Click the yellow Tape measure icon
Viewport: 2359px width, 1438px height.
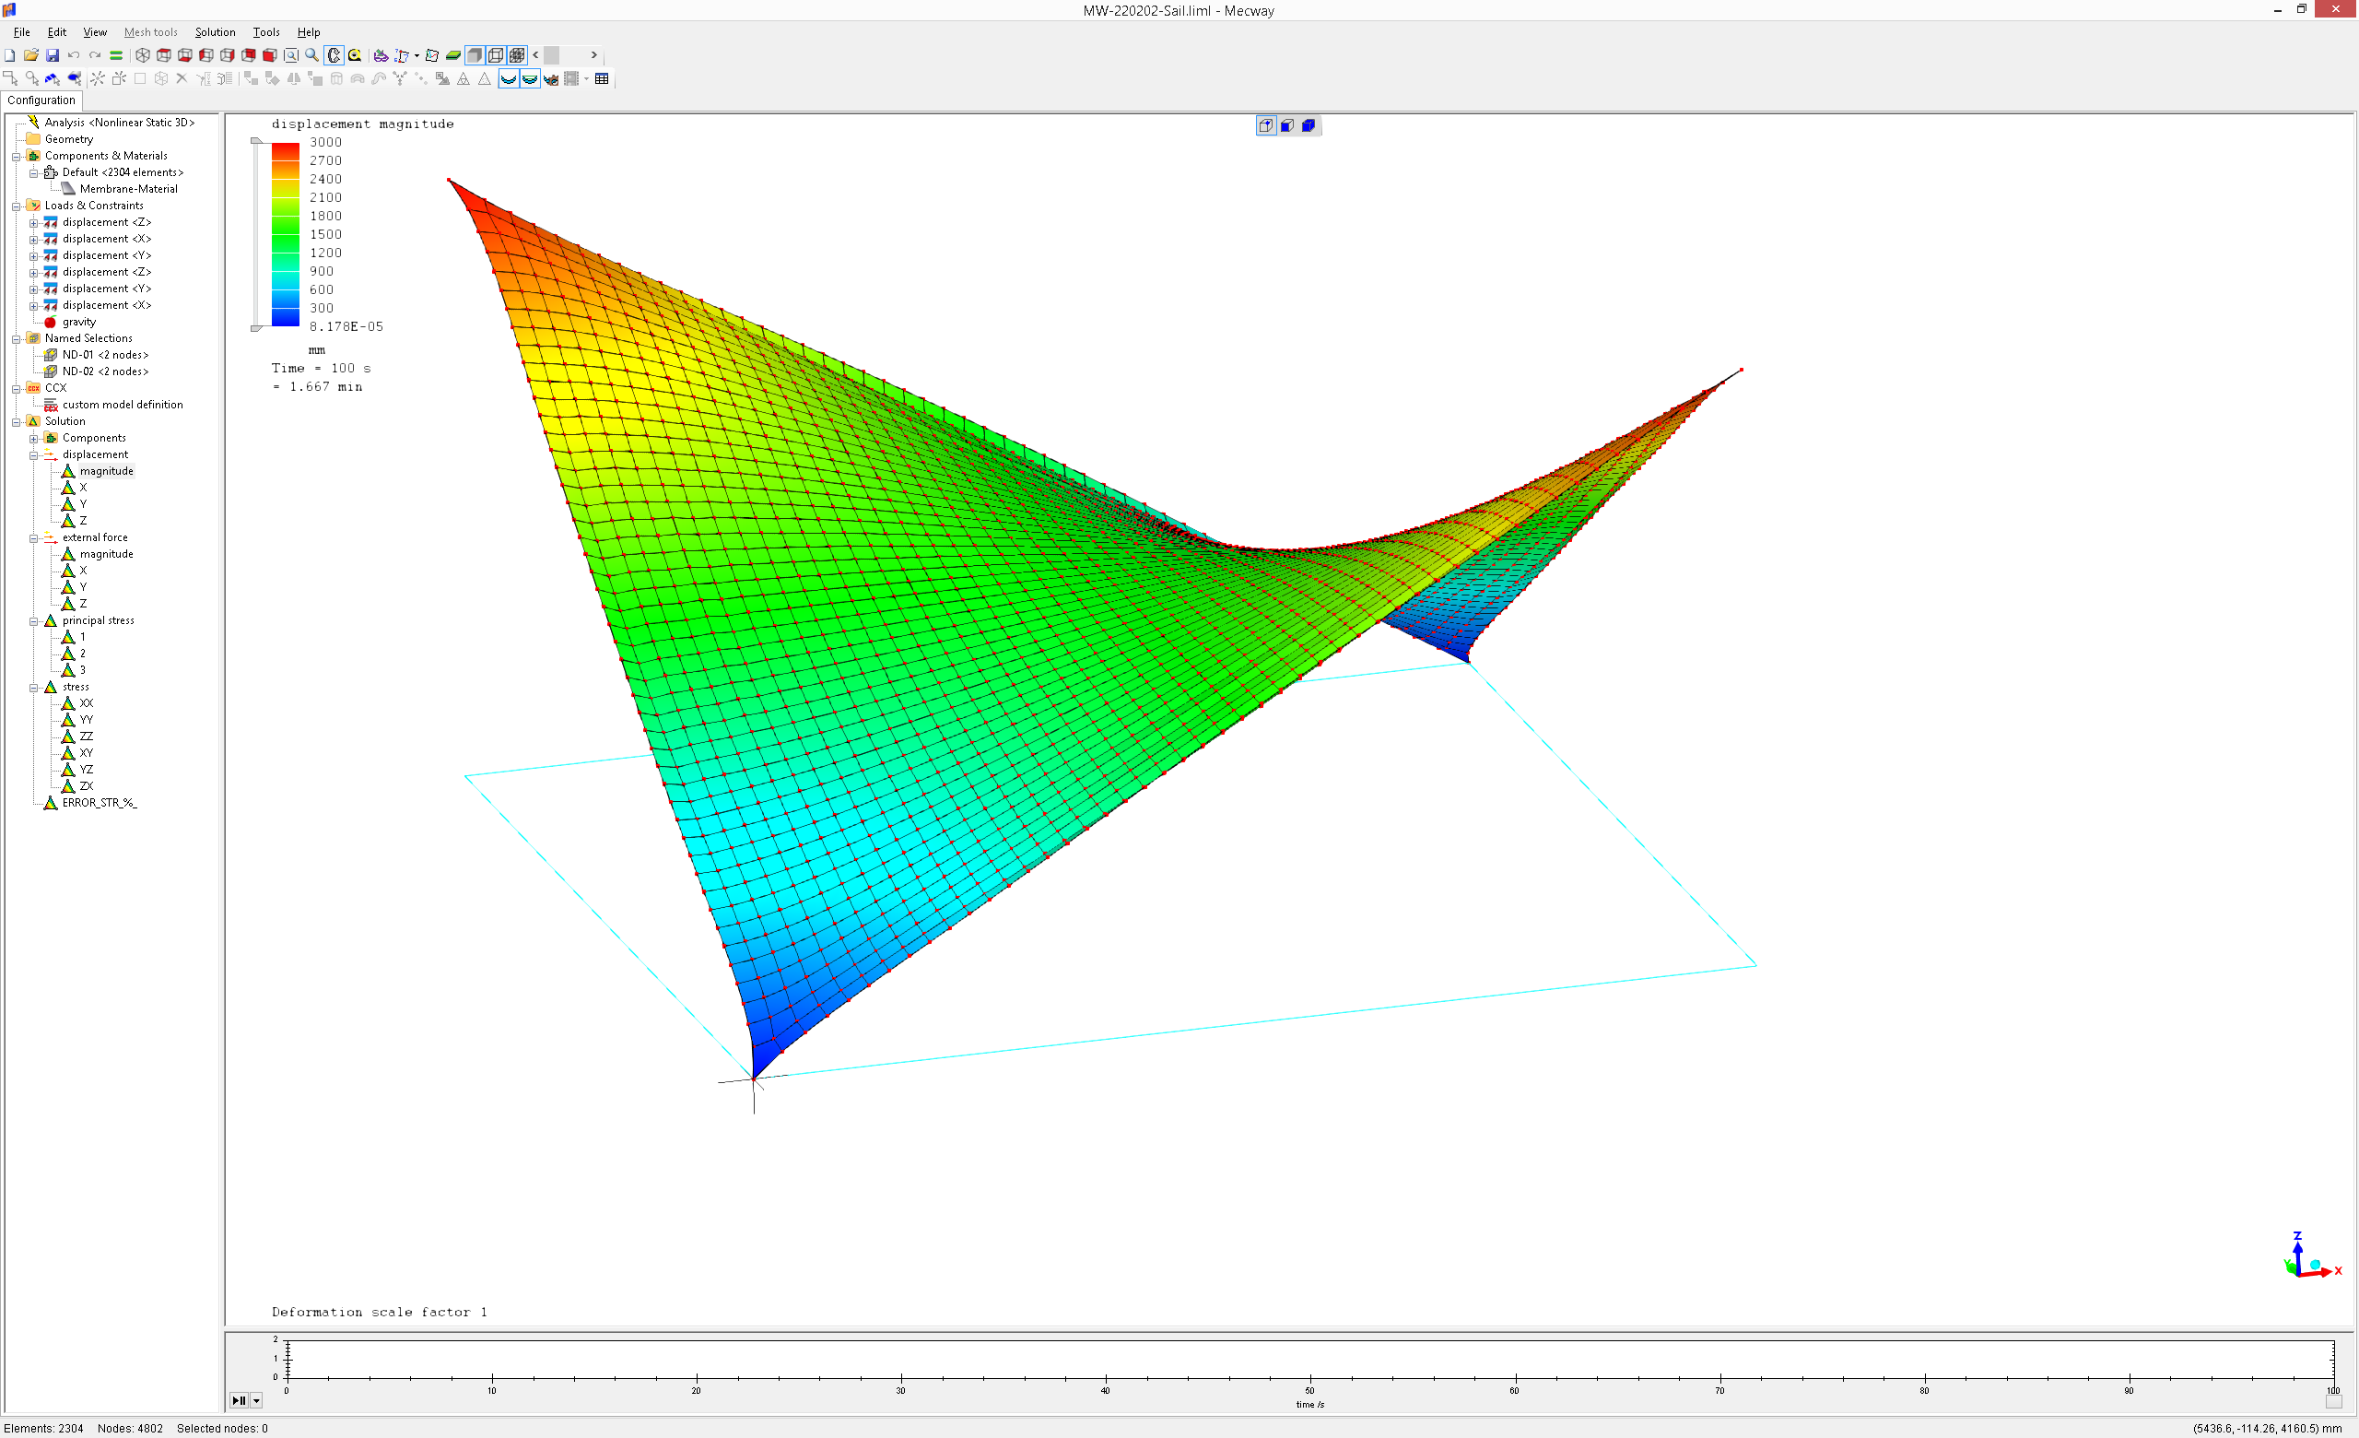tap(354, 55)
